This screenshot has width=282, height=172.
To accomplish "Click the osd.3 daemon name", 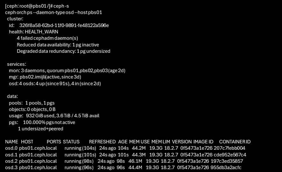I will pos(11,168).
